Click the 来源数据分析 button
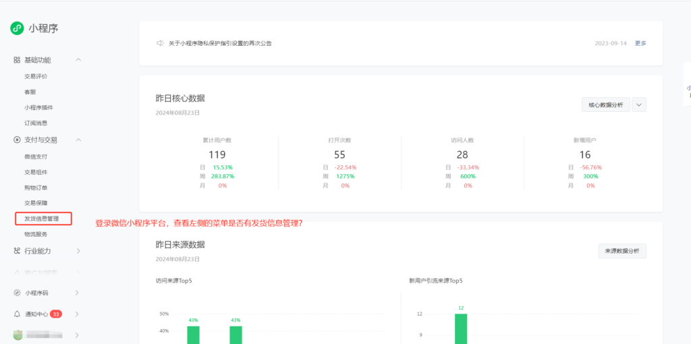The image size is (691, 344). (x=621, y=251)
